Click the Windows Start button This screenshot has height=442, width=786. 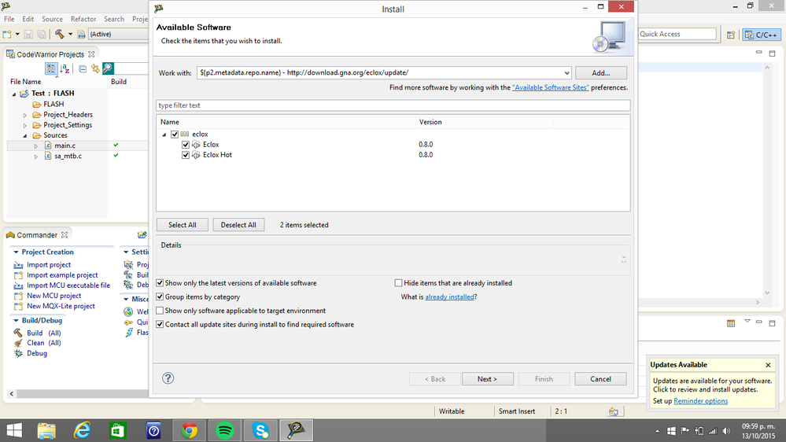click(x=14, y=430)
